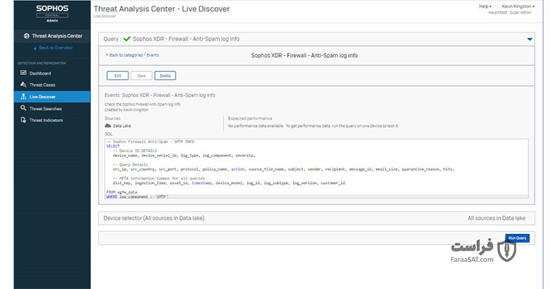Open Threat Indicators menu item
The image size is (557, 289).
pos(46,121)
